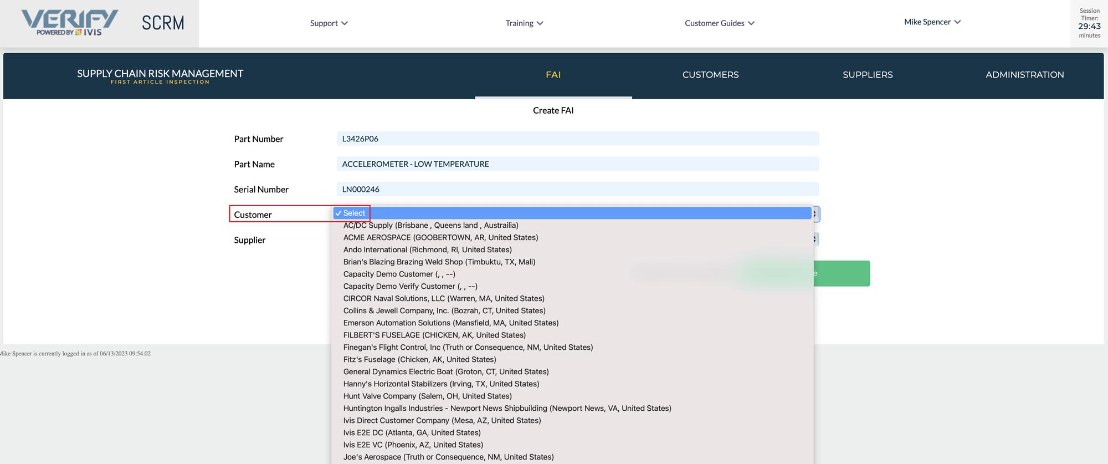Select Capacity Demo Verify Customer option
The image size is (1108, 464).
[x=573, y=286]
